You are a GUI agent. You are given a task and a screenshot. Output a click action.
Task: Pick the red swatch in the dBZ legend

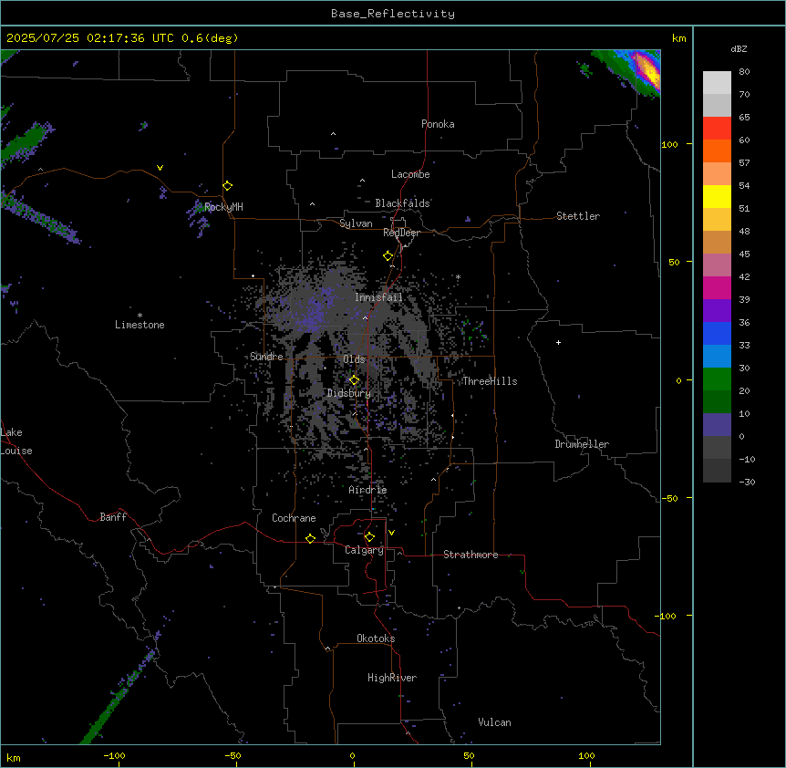click(x=717, y=128)
